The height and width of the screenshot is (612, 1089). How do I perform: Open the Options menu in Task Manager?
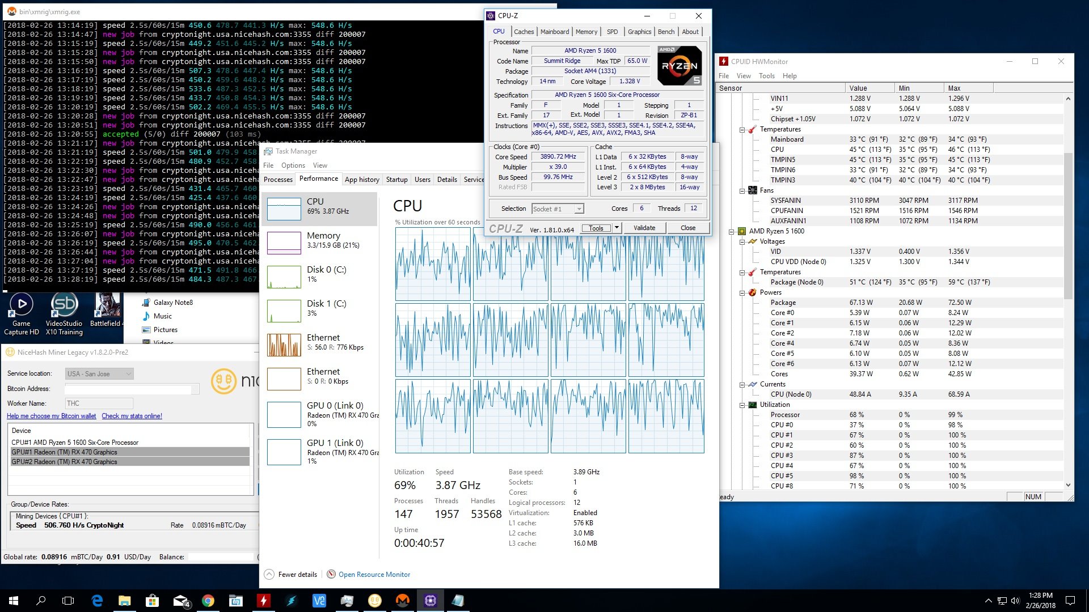point(293,165)
